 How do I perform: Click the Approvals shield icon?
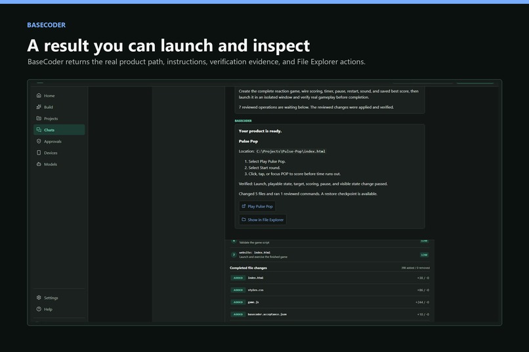pyautogui.click(x=39, y=141)
